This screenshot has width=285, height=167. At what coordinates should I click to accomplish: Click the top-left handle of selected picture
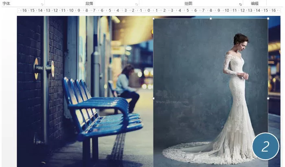pyautogui.click(x=153, y=19)
